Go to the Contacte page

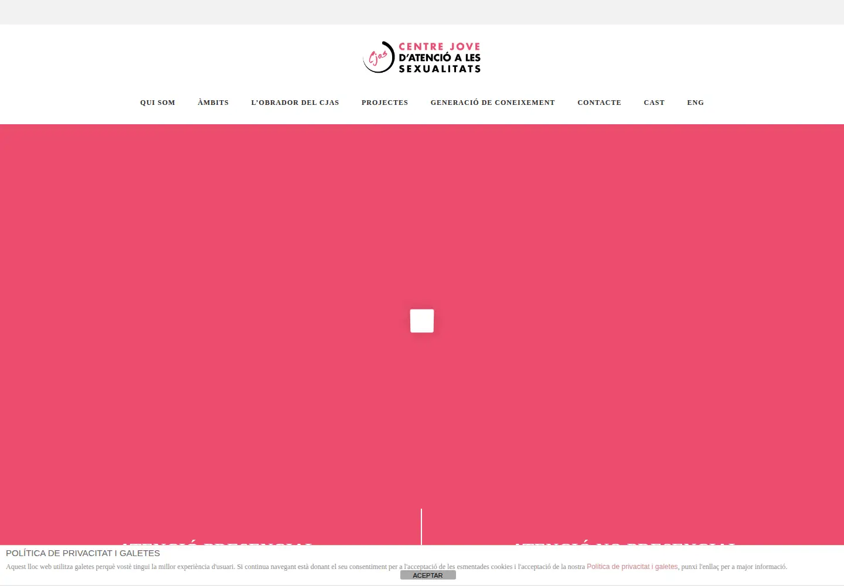coord(599,103)
